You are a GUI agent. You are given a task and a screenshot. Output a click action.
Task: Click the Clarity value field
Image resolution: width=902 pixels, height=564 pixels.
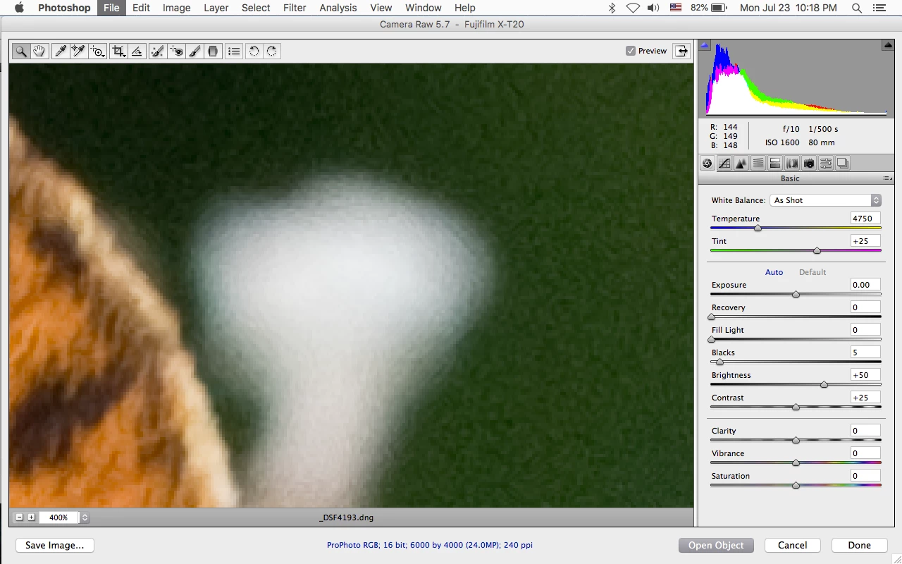[x=865, y=431]
